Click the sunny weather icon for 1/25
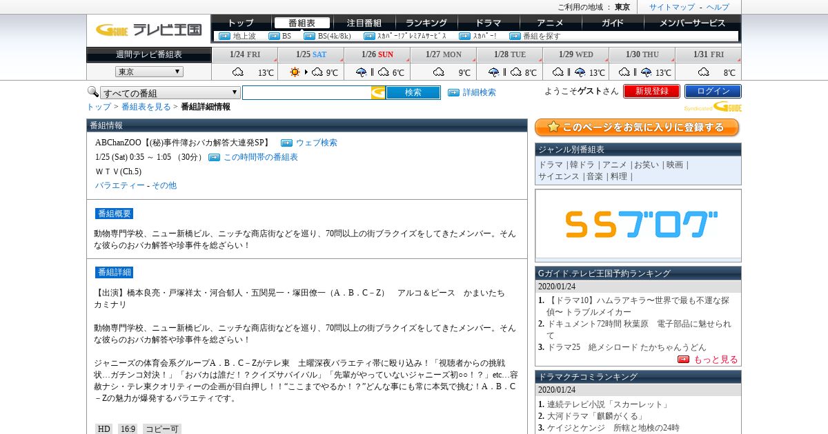The image size is (828, 434). [x=295, y=72]
